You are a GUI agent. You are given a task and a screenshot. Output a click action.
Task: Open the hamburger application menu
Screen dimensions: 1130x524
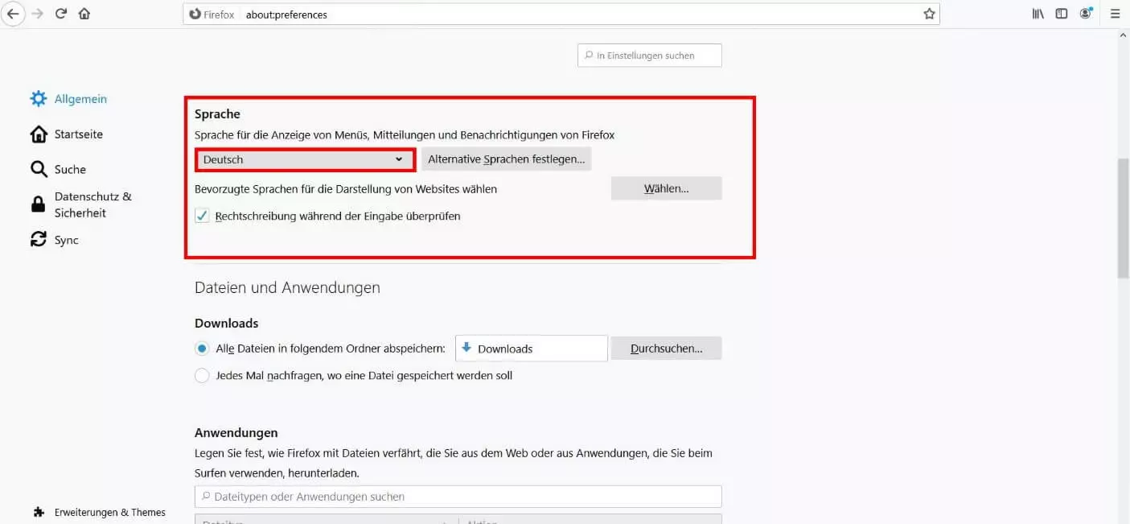[x=1114, y=14]
